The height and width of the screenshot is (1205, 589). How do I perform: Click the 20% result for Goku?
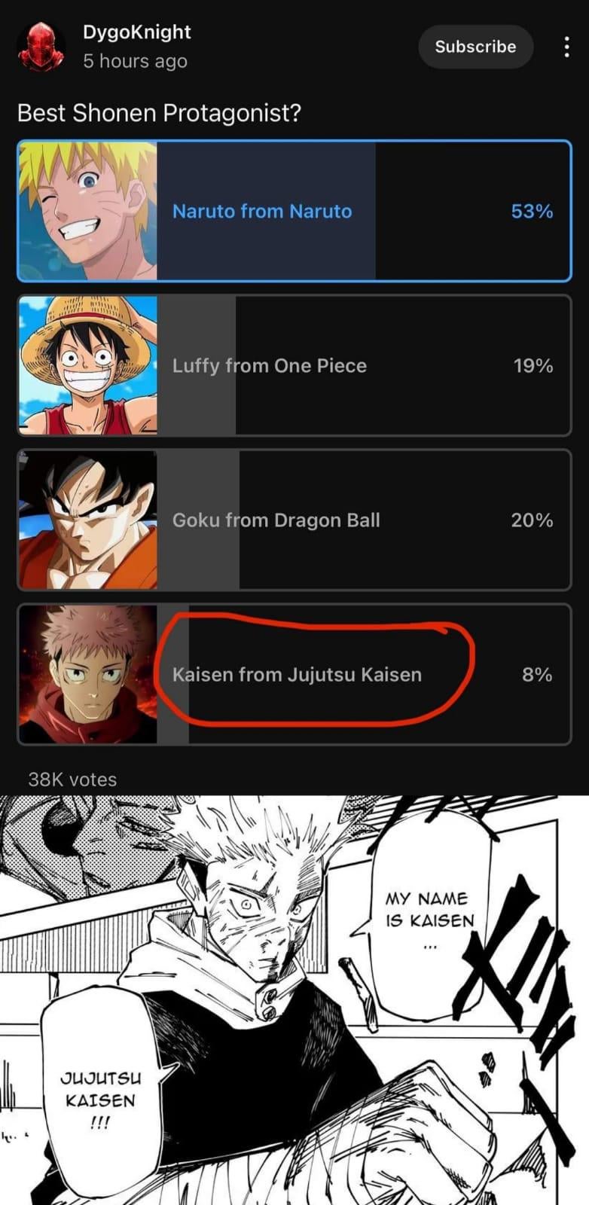(x=532, y=520)
